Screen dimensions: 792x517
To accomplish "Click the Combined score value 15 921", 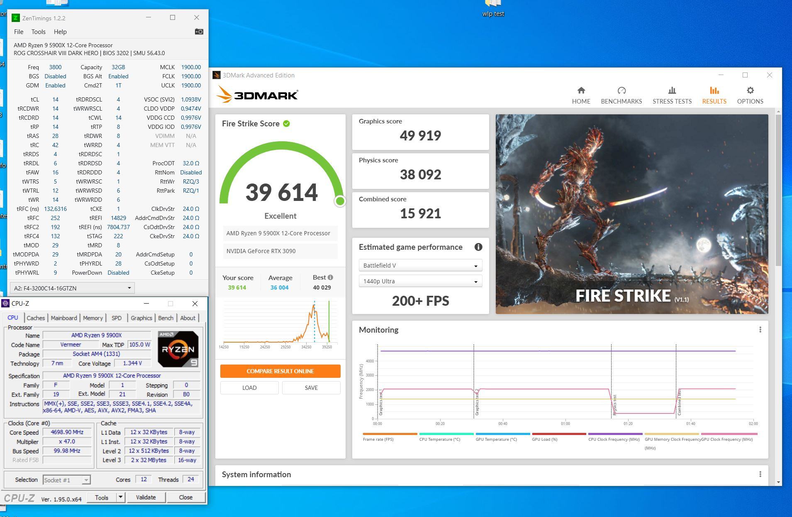I will (x=420, y=213).
